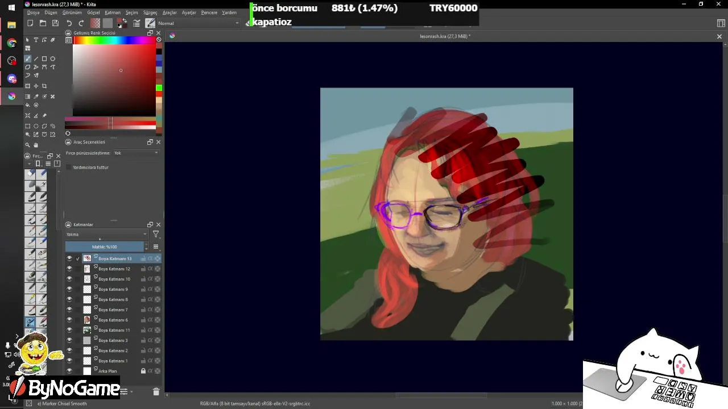Open the fill patterns button in toolbar

tap(107, 23)
